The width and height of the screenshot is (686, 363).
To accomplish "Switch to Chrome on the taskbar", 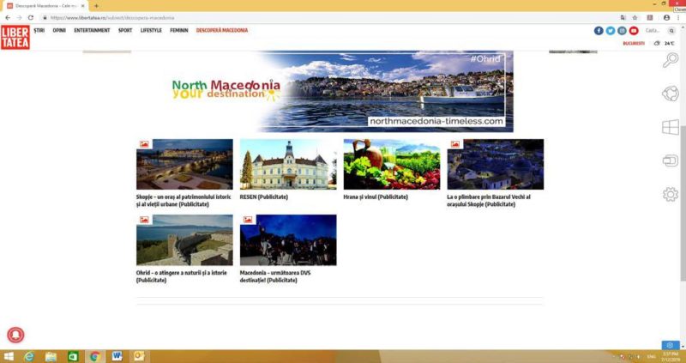I will (x=95, y=356).
